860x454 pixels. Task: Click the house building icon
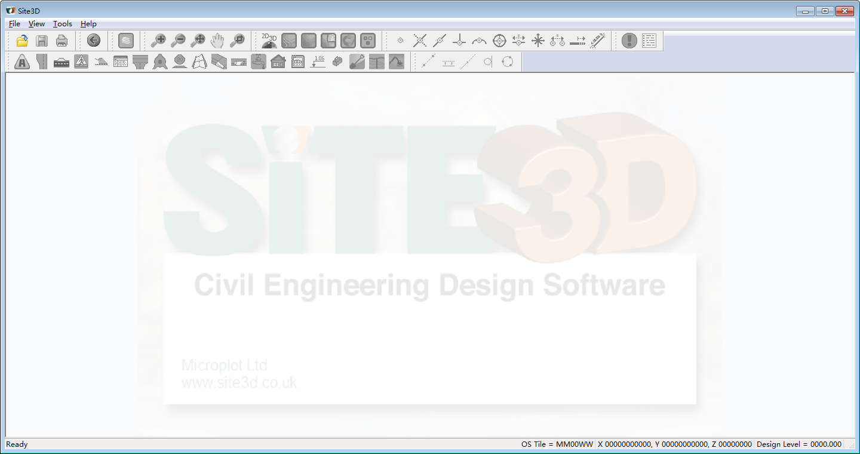pos(278,62)
